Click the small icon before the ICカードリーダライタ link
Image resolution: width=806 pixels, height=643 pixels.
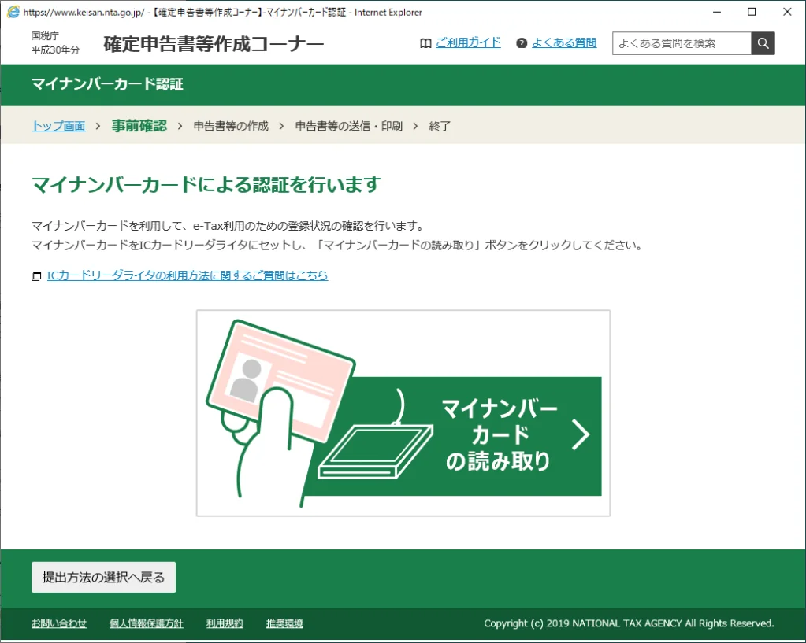(x=35, y=275)
